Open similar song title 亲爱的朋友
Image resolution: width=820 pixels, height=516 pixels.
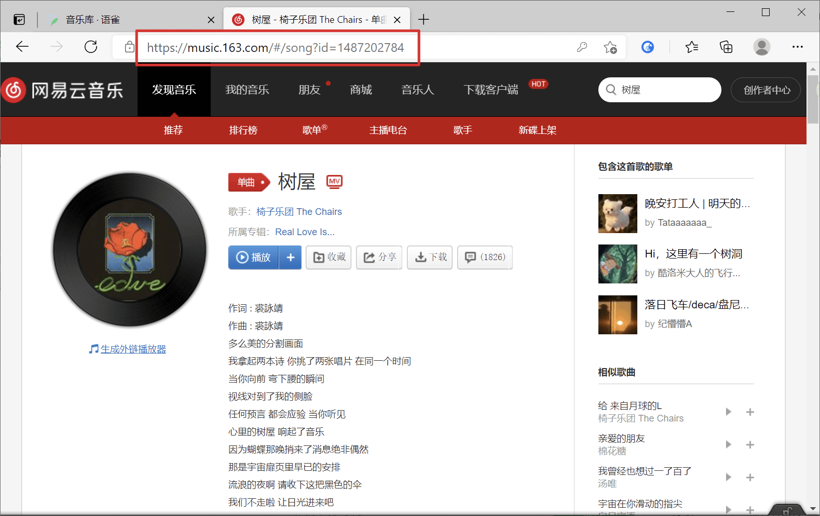(621, 439)
